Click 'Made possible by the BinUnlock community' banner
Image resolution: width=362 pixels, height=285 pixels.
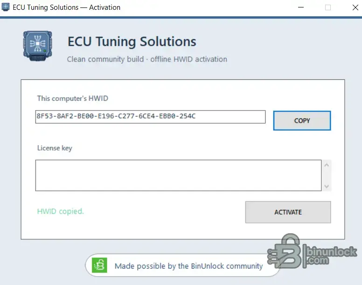pos(182,265)
